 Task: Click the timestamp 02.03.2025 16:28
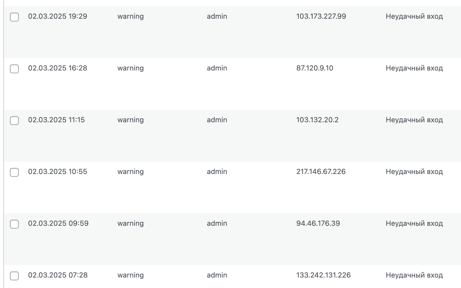pyautogui.click(x=57, y=68)
